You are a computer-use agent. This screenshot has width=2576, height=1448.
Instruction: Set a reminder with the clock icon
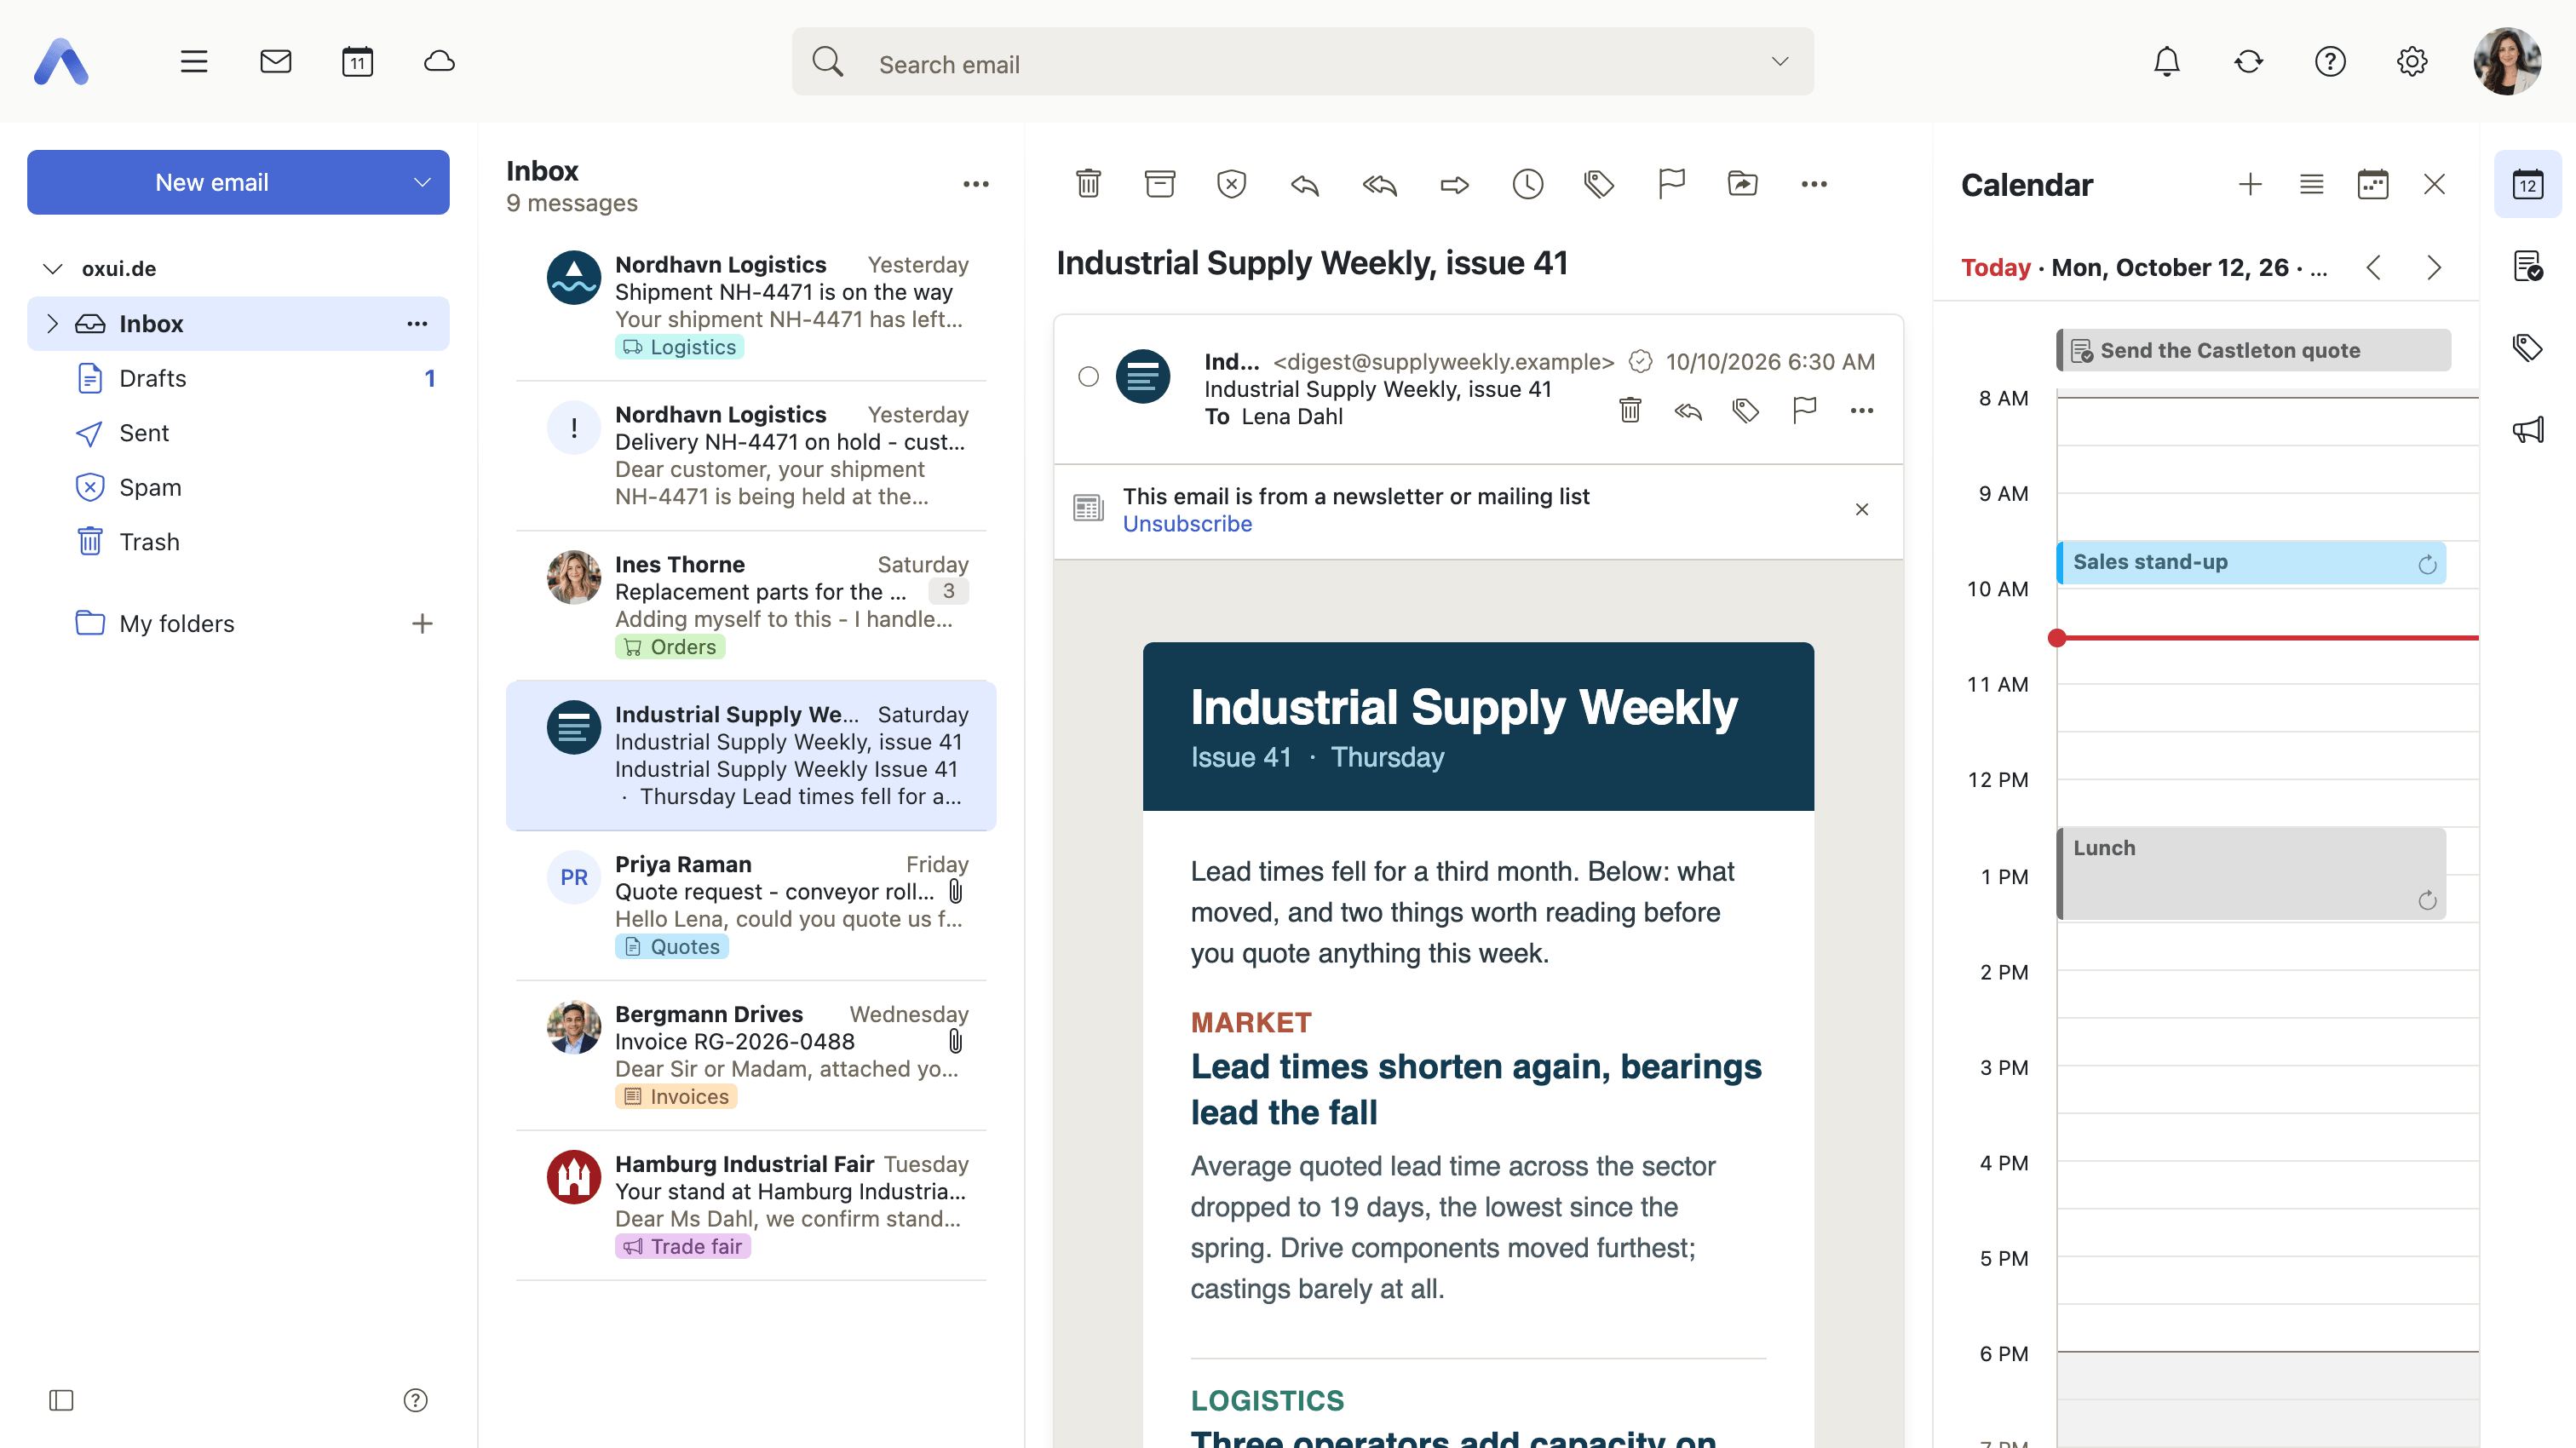click(x=1527, y=184)
